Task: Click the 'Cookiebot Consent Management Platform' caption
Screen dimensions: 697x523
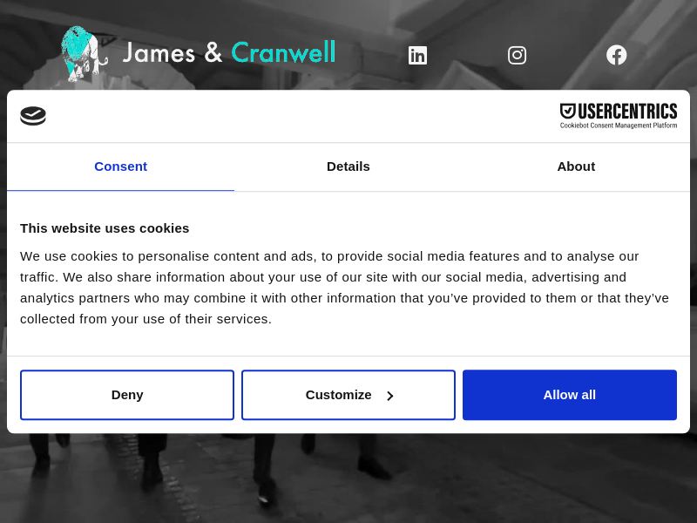Action: tap(618, 126)
